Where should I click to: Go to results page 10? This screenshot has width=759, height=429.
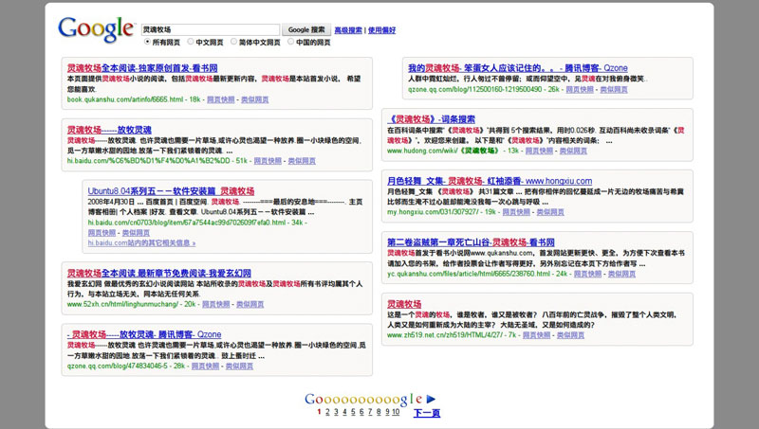click(396, 412)
